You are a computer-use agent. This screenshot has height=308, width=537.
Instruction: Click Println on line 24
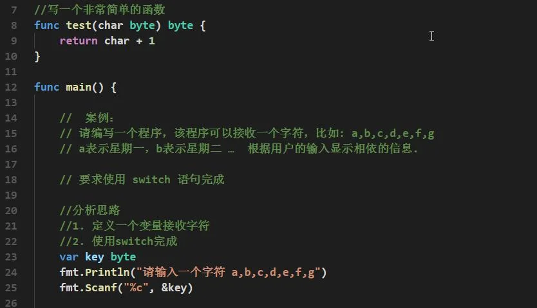click(x=107, y=273)
